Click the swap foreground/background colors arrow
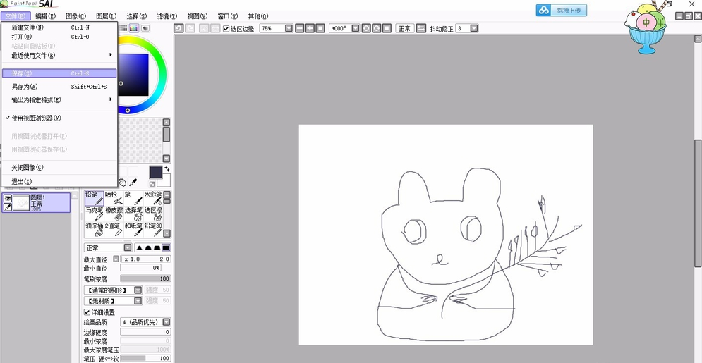The width and height of the screenshot is (702, 363). point(167,169)
